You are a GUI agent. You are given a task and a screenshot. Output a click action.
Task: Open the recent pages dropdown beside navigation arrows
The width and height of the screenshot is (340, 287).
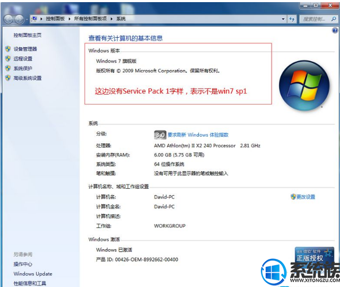click(x=27, y=19)
